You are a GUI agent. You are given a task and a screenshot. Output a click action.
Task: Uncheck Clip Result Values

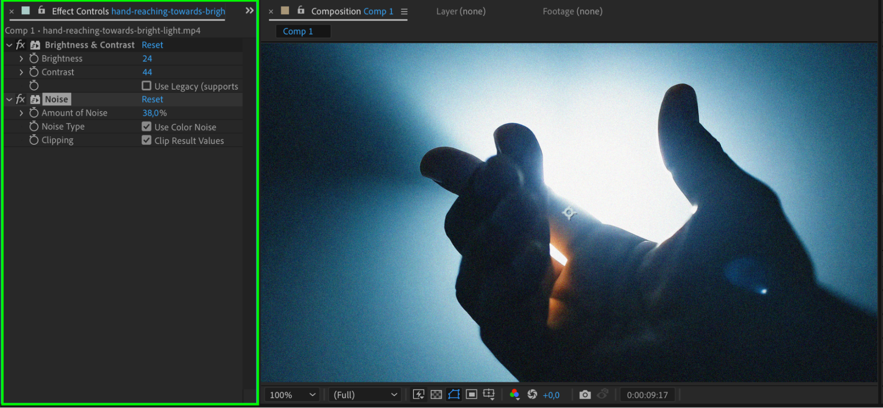146,140
